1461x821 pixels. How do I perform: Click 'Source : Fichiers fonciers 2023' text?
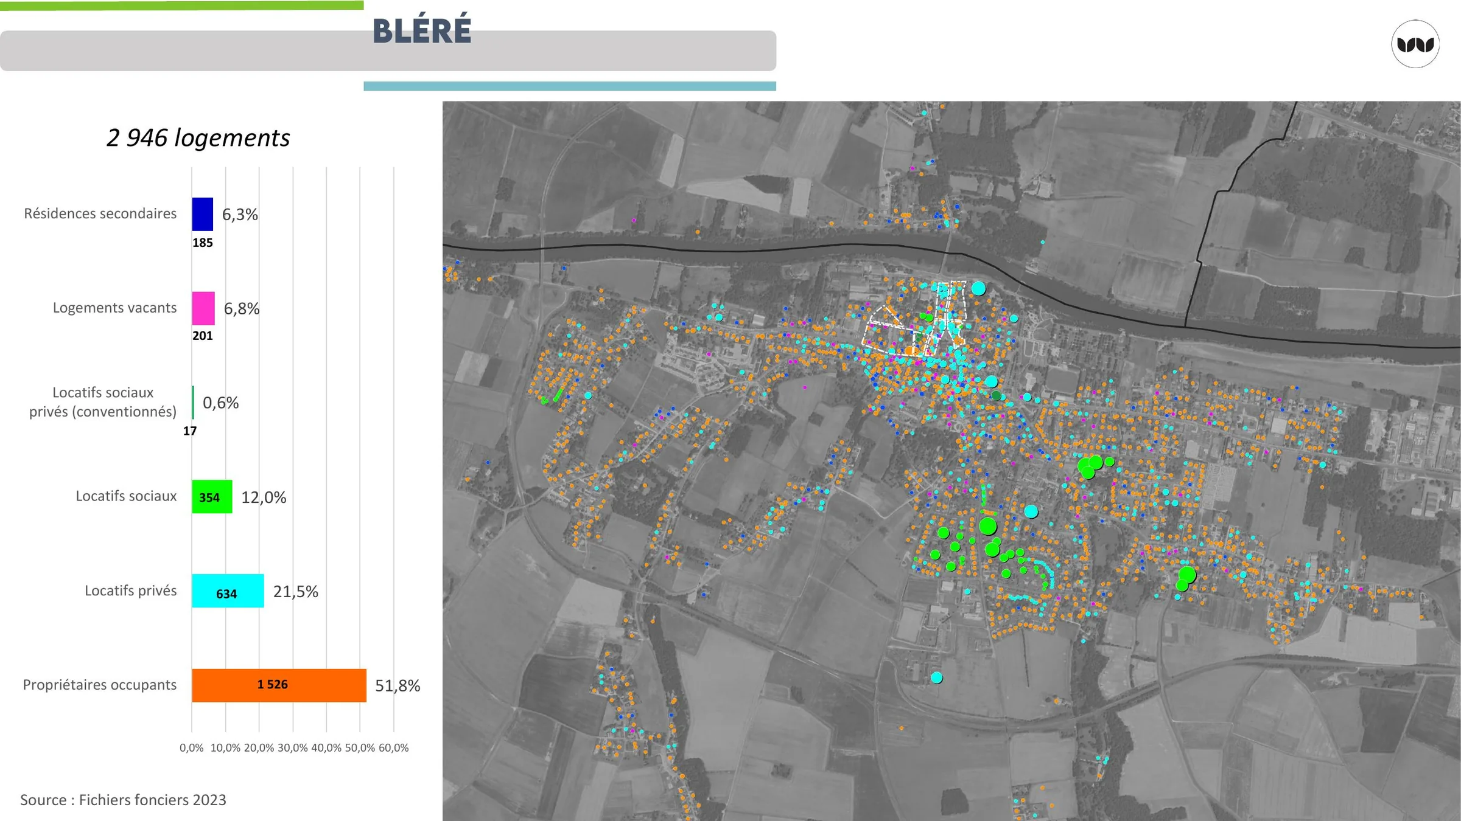point(123,800)
